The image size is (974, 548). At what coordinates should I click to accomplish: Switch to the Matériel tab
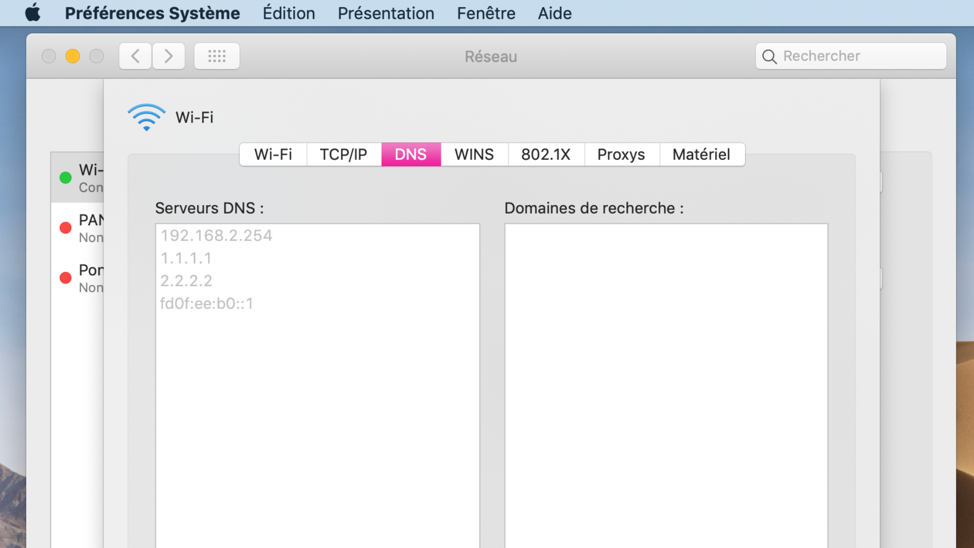[x=702, y=154]
